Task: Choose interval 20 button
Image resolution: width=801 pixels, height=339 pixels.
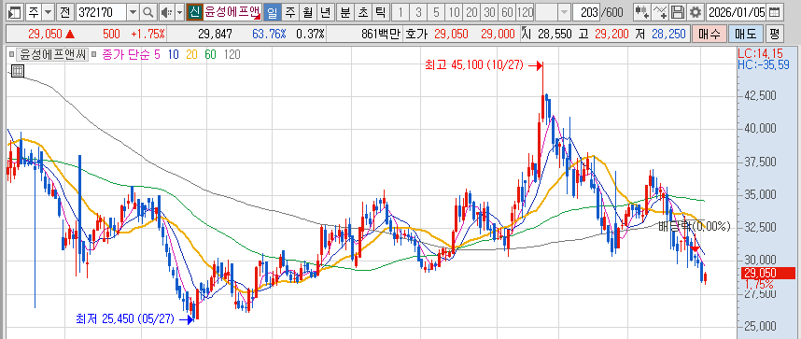Action: [x=471, y=12]
